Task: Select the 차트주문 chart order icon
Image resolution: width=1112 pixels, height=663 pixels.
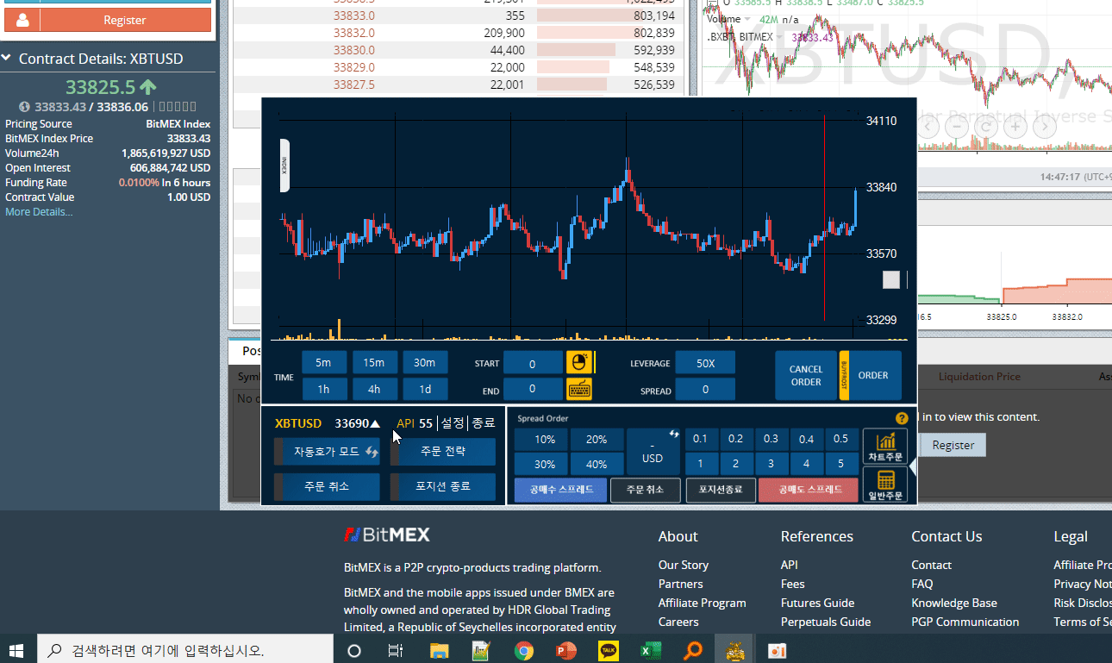Action: pos(885,447)
